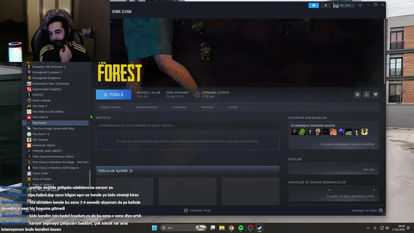Select The Elder Scrolls Online in library
This screenshot has height=233, width=414.
pos(48,112)
